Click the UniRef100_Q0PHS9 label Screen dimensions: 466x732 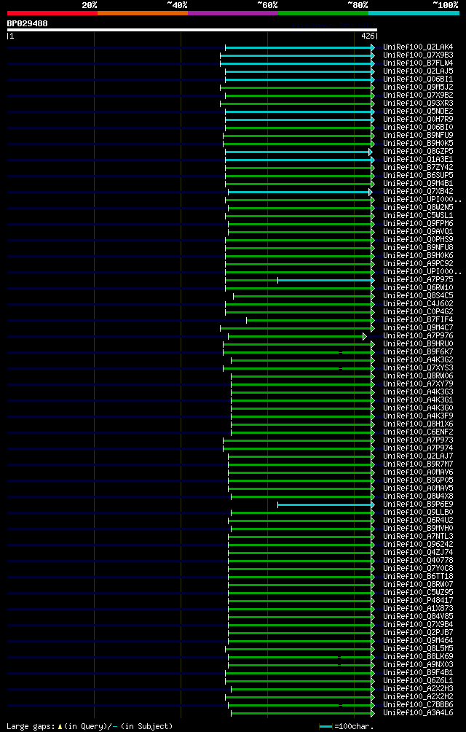pos(417,239)
